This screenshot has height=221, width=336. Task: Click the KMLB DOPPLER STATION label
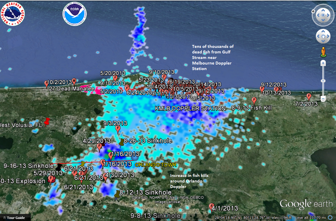[190, 109]
